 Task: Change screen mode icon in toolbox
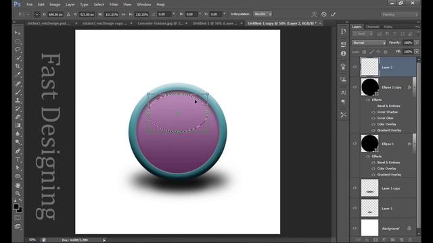coord(18,227)
